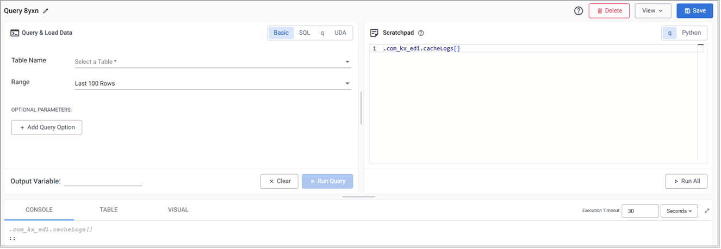Open the Select a Table dropdown

213,62
